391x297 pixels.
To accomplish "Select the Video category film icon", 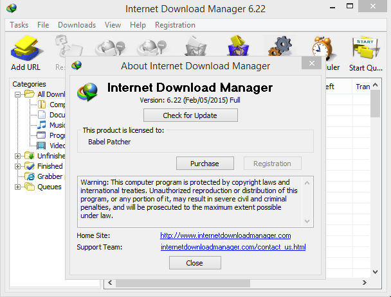I will click(x=41, y=145).
